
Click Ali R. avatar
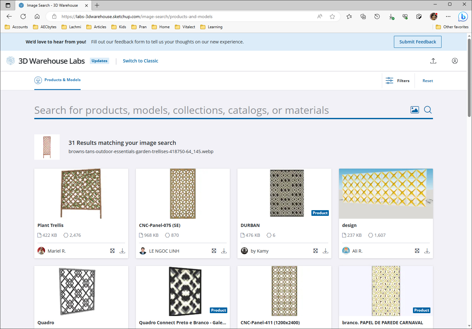pos(346,251)
